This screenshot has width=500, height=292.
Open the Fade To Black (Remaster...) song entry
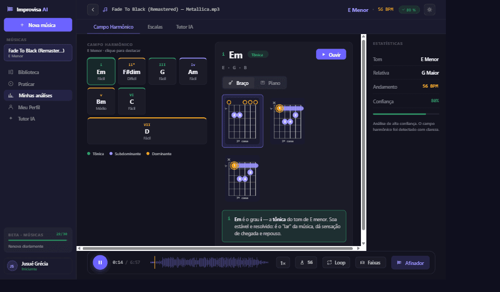38,52
